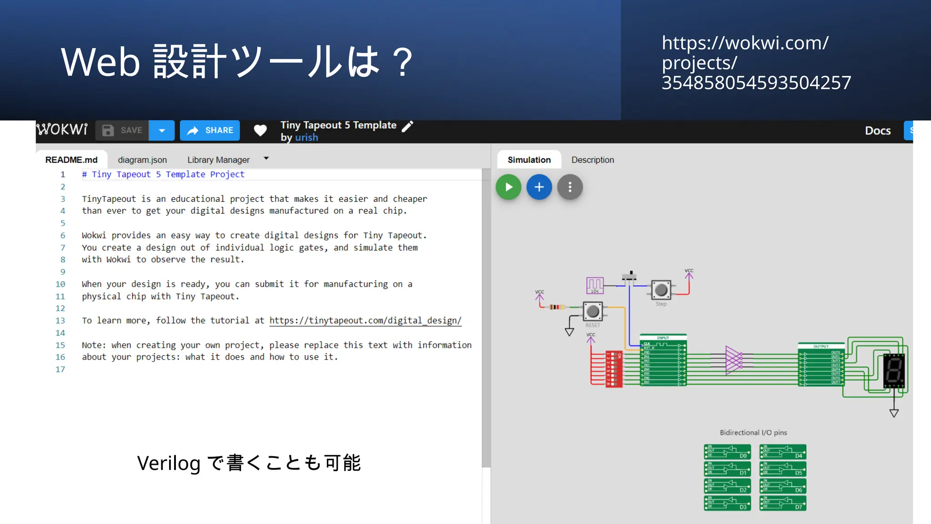
Task: Edit the project title with the pencil icon
Action: (x=408, y=126)
